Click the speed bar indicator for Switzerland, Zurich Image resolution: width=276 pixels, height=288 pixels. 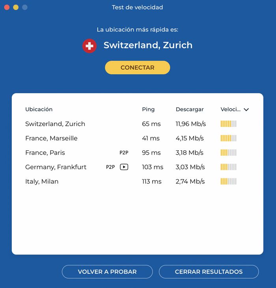point(228,124)
